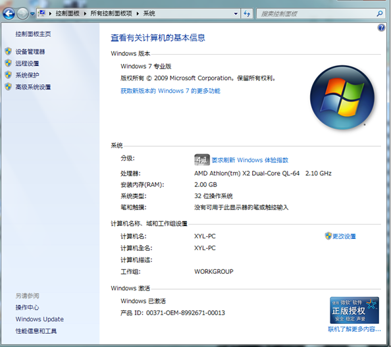Click the forward navigation arrow button

click(x=22, y=13)
